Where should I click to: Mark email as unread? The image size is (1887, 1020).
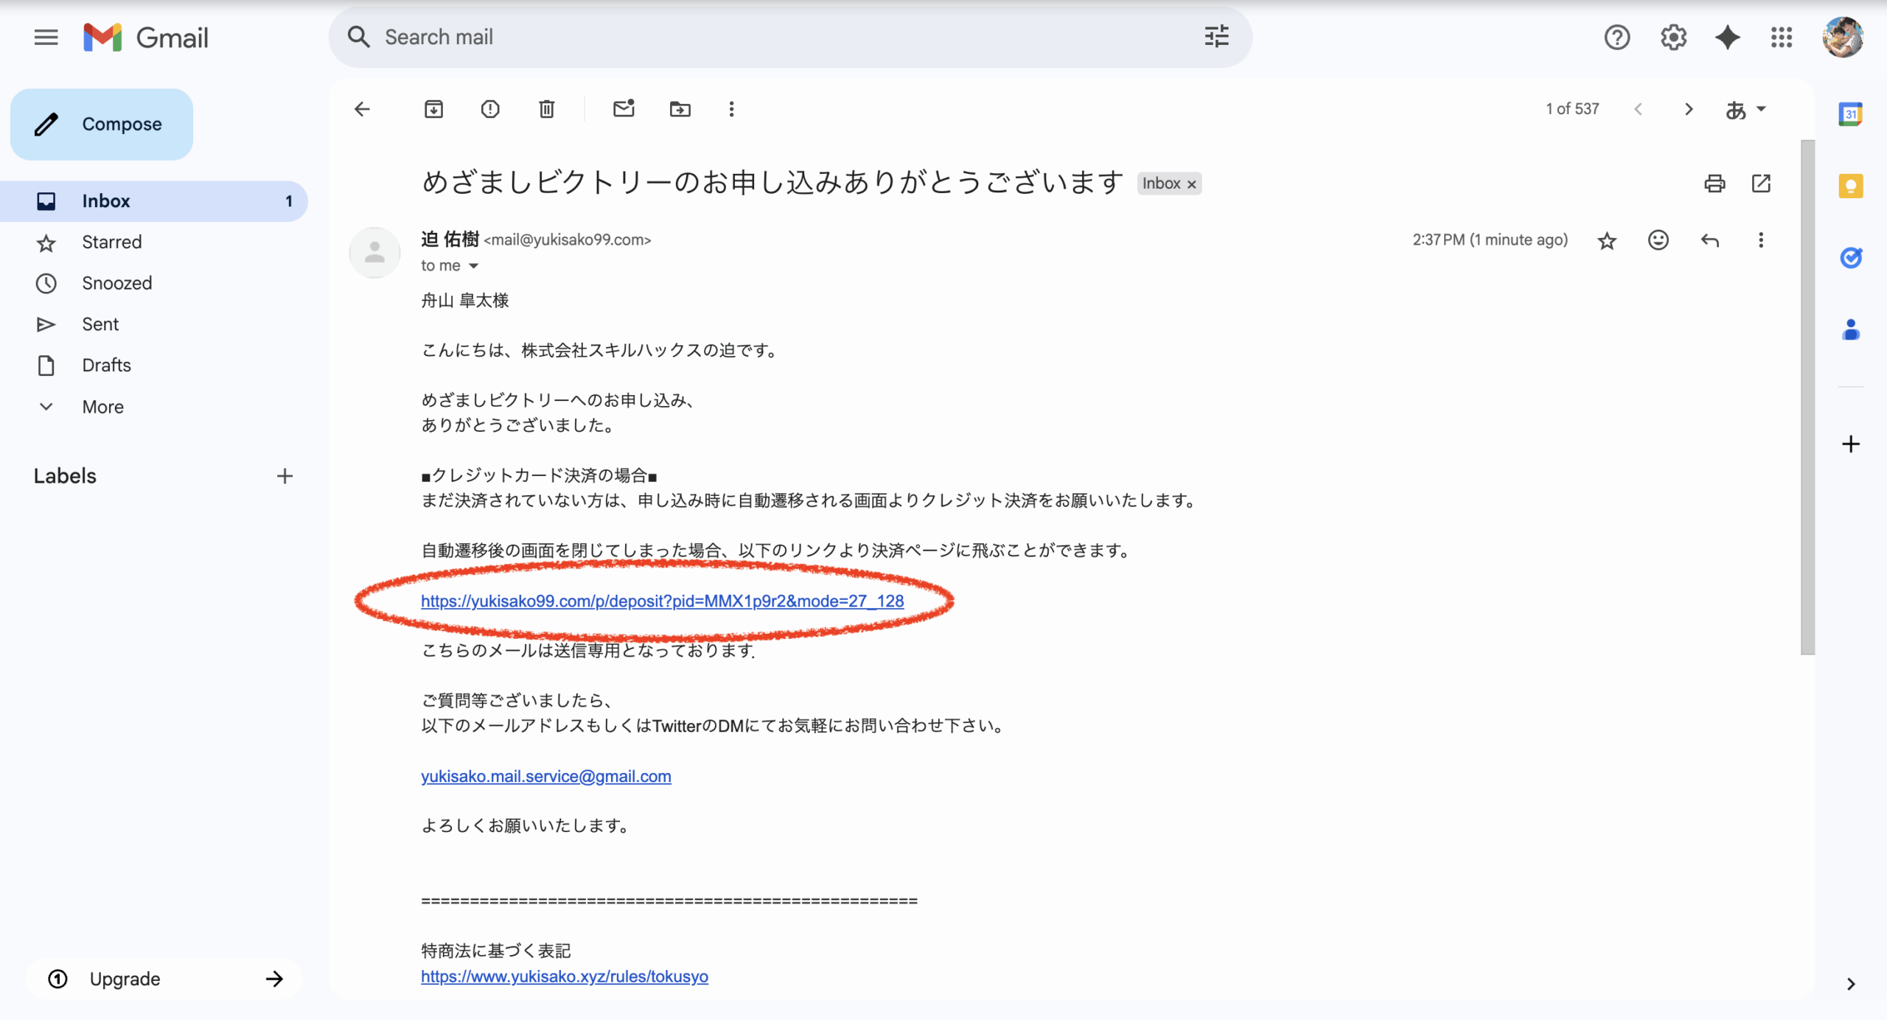pyautogui.click(x=624, y=109)
